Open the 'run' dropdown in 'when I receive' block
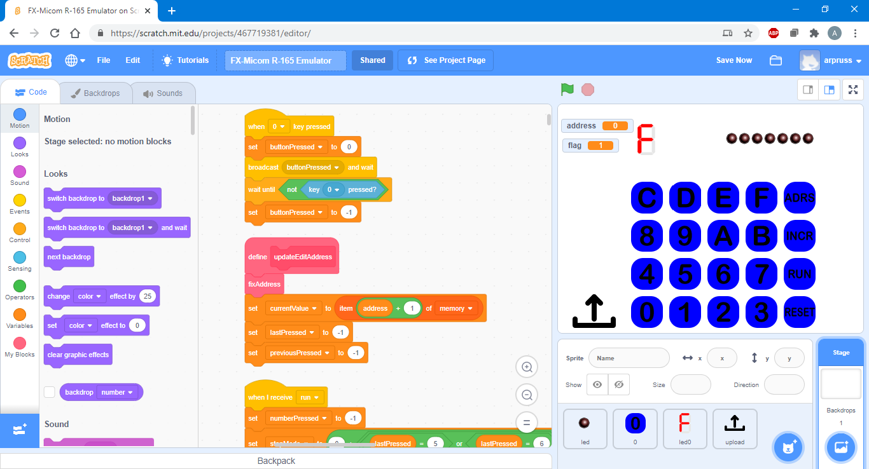 click(310, 397)
